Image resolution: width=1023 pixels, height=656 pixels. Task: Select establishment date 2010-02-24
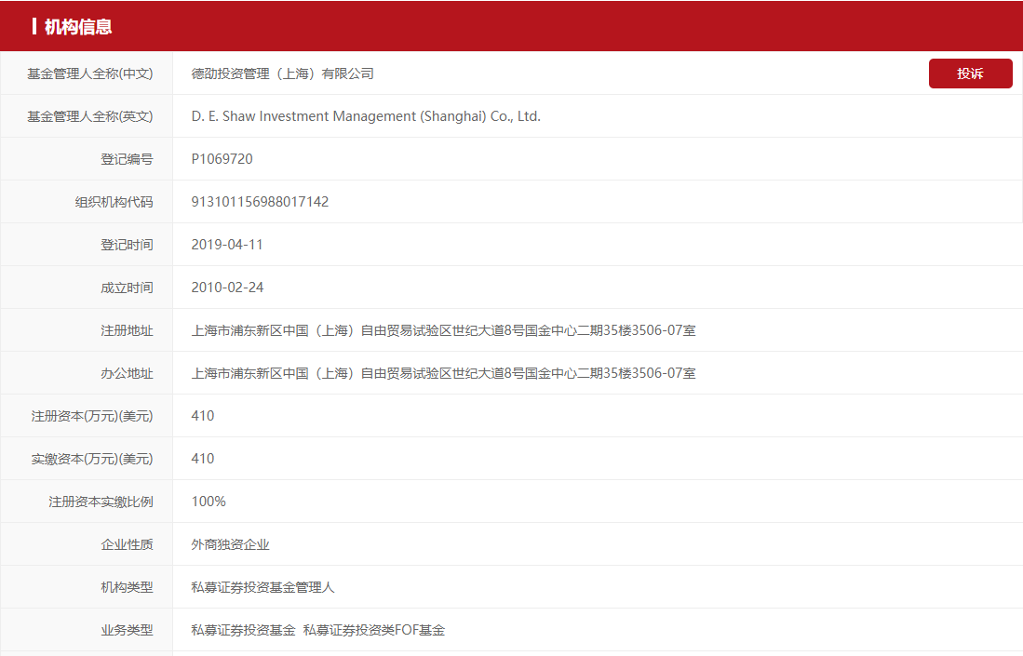tap(227, 288)
